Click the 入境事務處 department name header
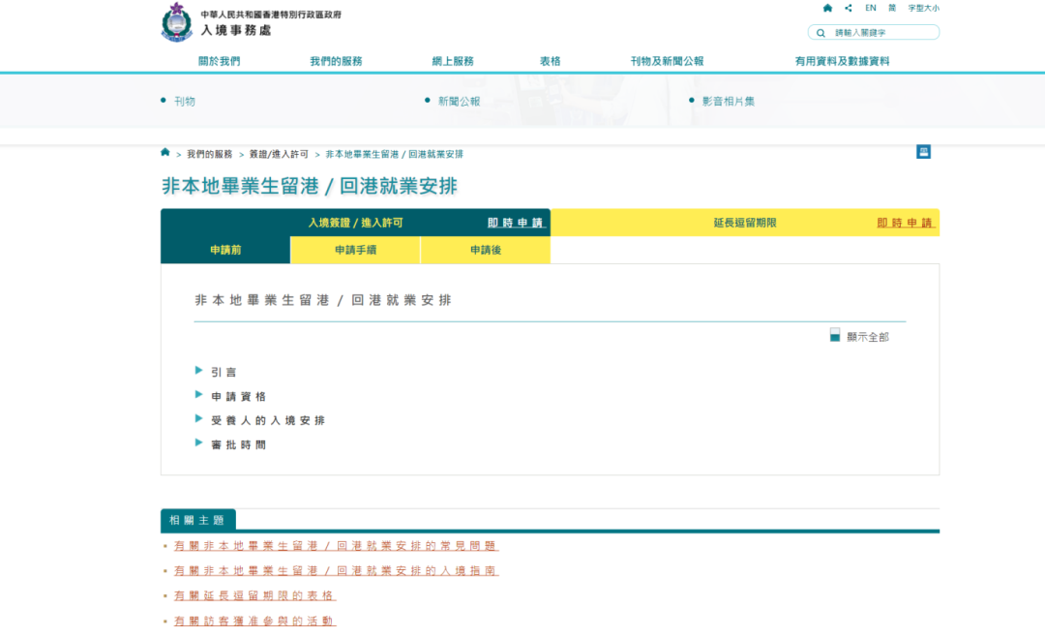Screen dimensions: 1045x637 [x=236, y=31]
